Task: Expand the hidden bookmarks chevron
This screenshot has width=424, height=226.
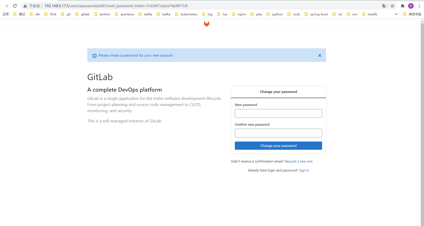Action: click(x=396, y=14)
